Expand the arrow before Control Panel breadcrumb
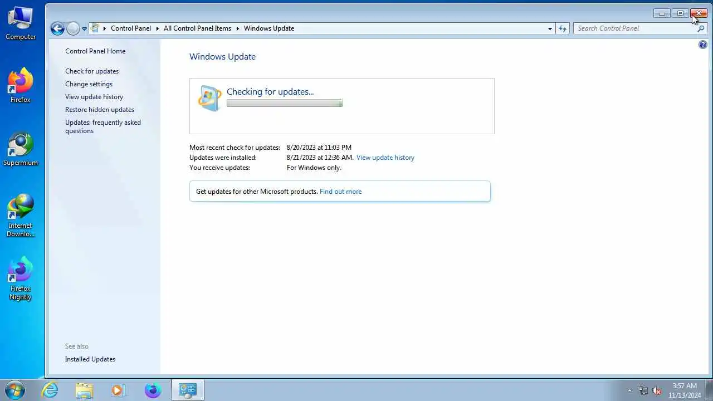 [104, 28]
